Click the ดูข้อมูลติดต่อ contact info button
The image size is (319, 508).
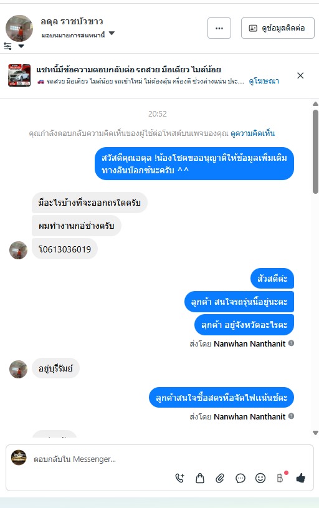(x=277, y=28)
